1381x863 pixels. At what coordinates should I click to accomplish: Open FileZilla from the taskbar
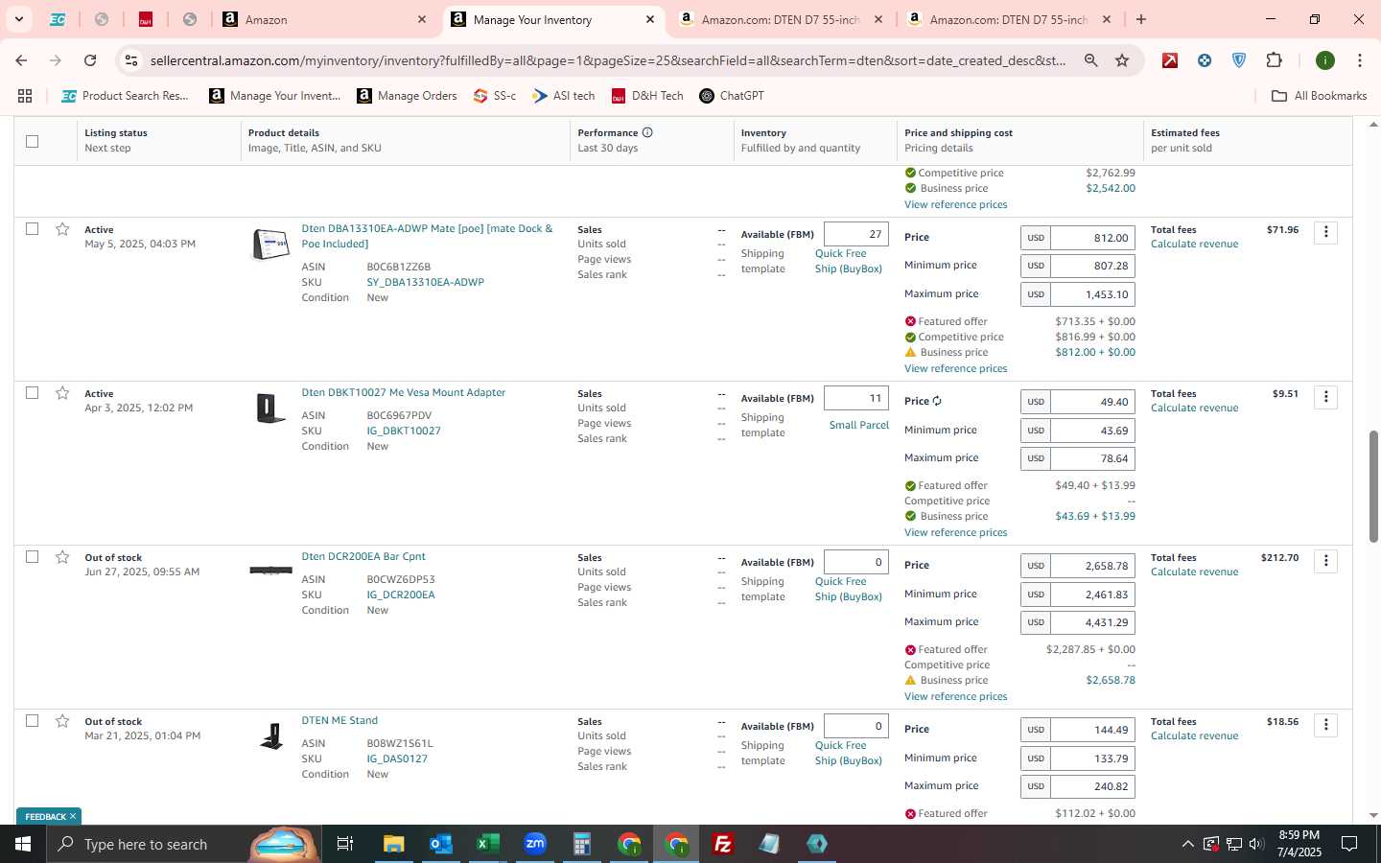723,844
